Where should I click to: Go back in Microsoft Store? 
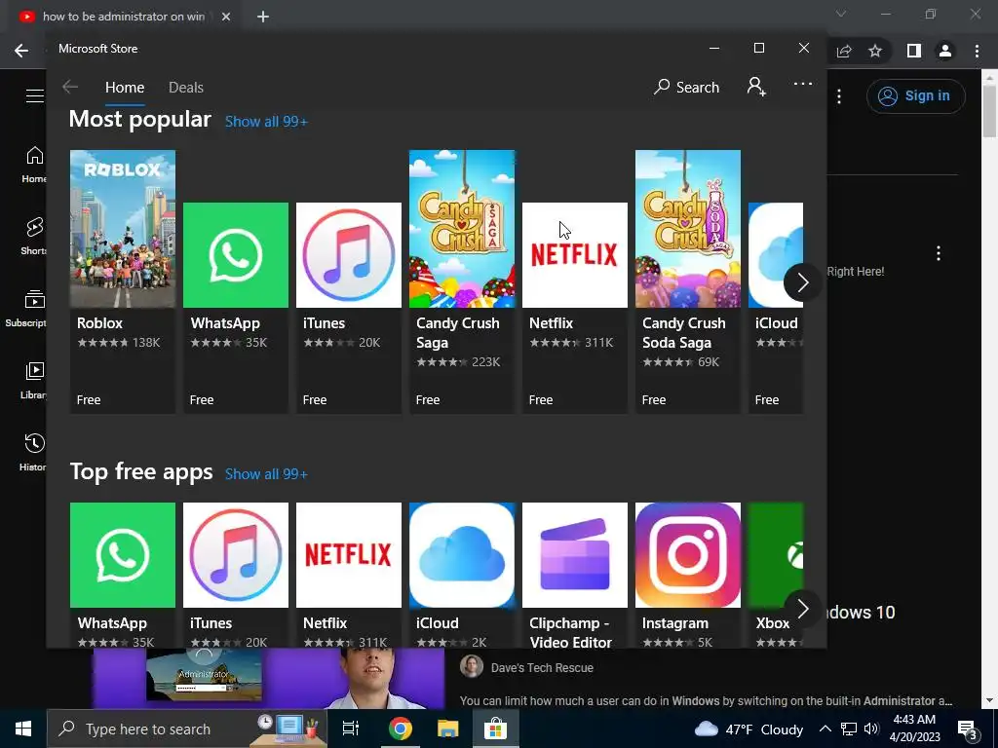pyautogui.click(x=70, y=87)
